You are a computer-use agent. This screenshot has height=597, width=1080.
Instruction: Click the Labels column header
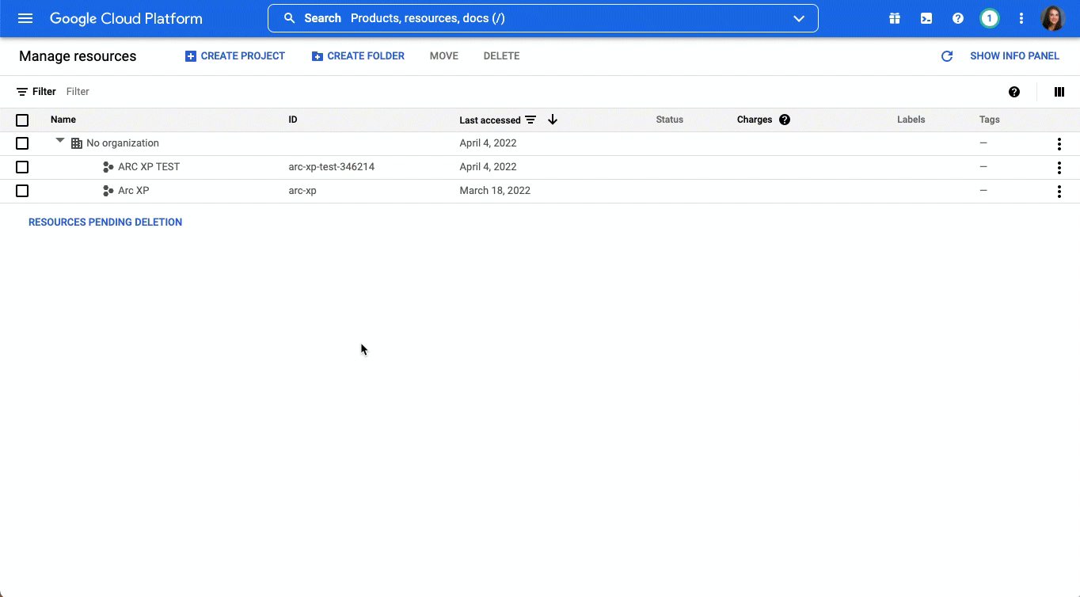coord(911,120)
